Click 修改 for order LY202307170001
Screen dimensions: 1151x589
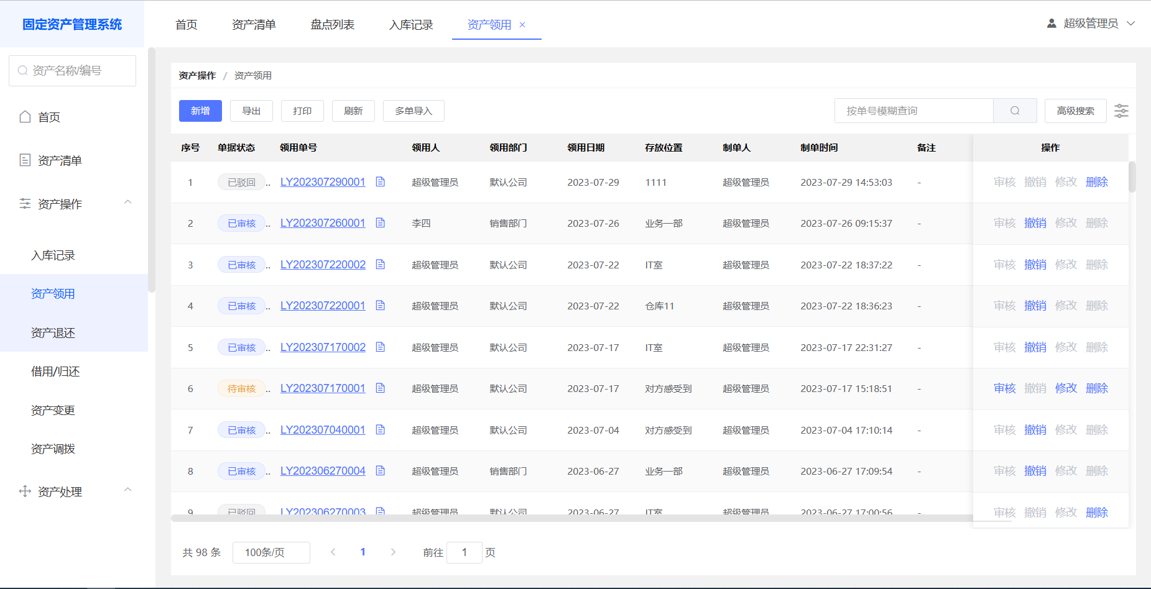tap(1066, 388)
